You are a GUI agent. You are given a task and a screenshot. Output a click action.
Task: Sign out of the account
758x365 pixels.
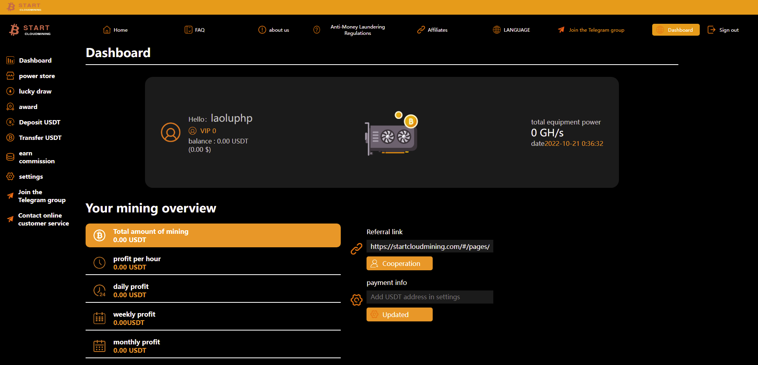(723, 30)
